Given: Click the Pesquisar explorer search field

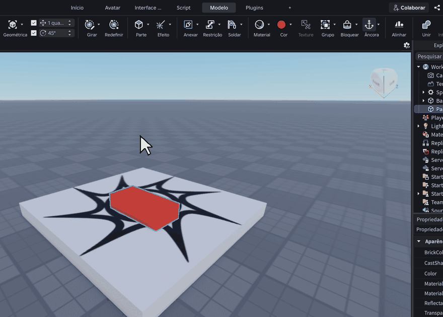Looking at the screenshot, I should [x=429, y=56].
